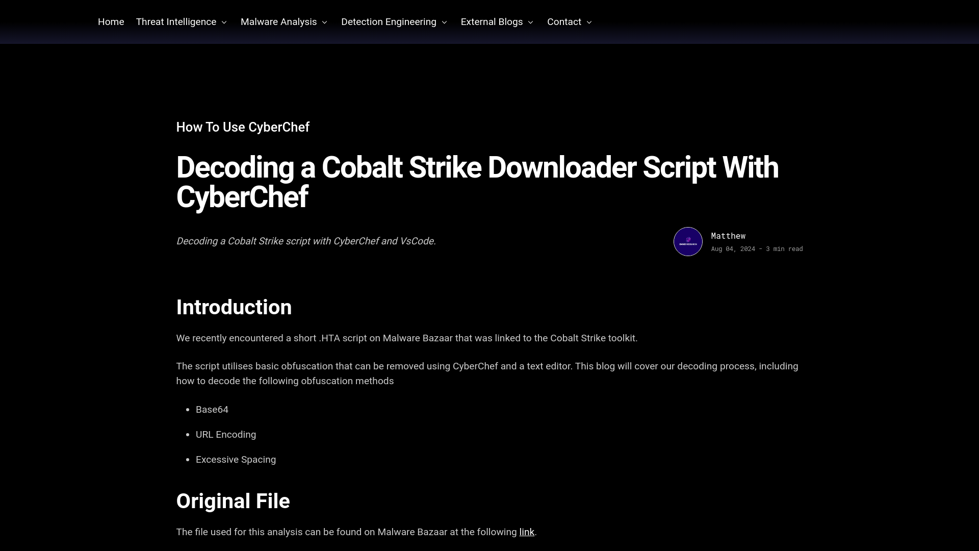Click the Threat Intelligence chevron icon

[x=224, y=21]
